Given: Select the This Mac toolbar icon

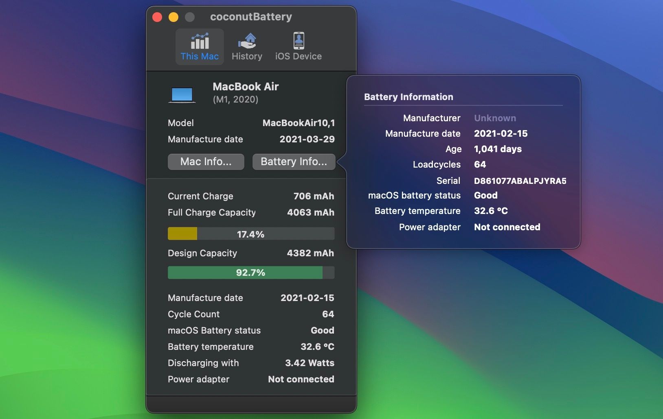Looking at the screenshot, I should point(199,46).
